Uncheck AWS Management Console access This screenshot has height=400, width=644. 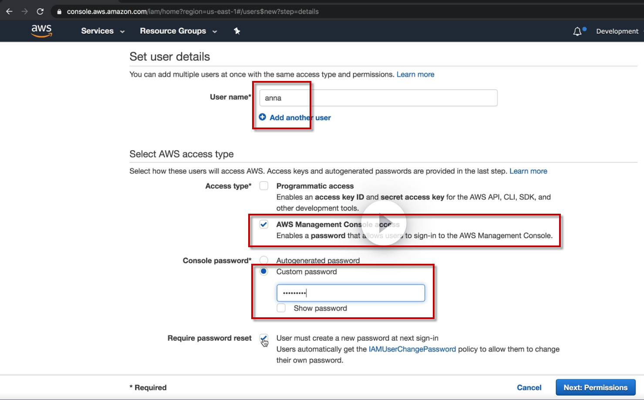point(264,225)
